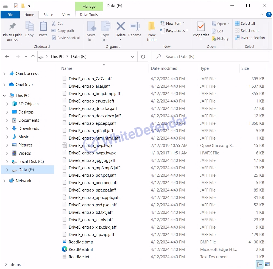273x269 pixels.
Task: Switch to the View ribbon tab
Action: (x=66, y=15)
